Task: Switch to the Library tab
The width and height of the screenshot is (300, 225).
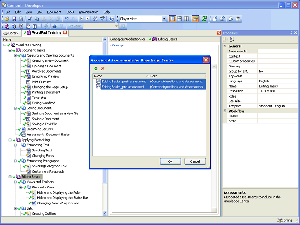Action: 11,33
